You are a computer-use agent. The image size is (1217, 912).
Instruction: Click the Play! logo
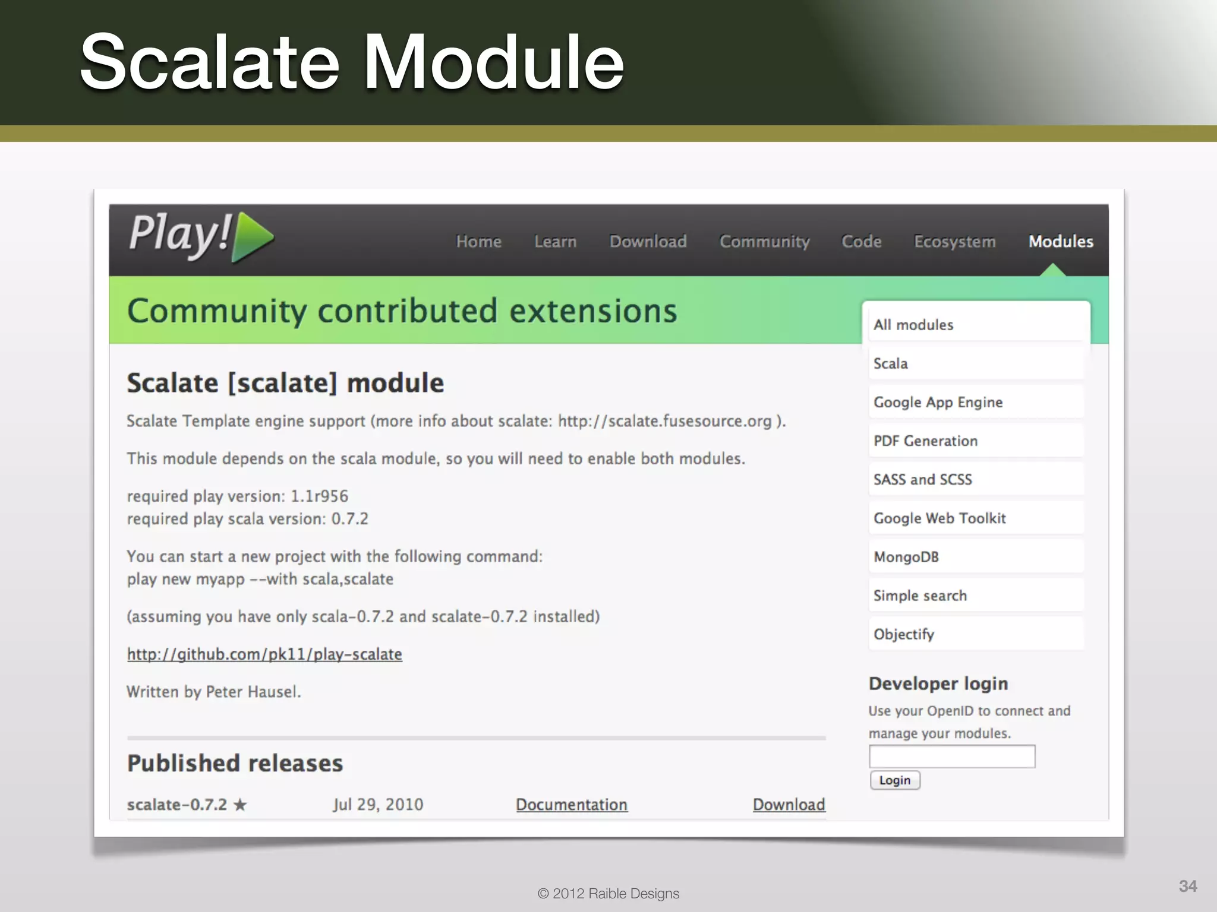tap(202, 236)
